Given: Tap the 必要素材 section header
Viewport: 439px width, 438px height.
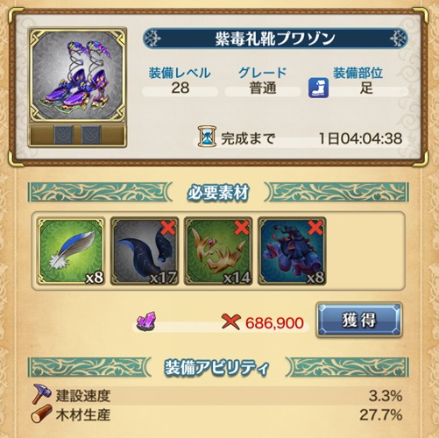Looking at the screenshot, I should [218, 192].
